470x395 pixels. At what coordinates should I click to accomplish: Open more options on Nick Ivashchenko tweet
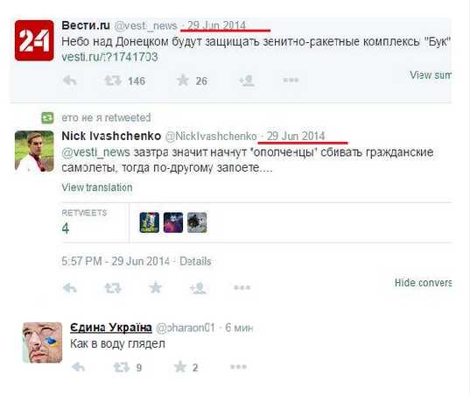[x=242, y=287]
